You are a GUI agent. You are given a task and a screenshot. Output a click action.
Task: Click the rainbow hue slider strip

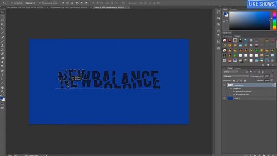274,21
